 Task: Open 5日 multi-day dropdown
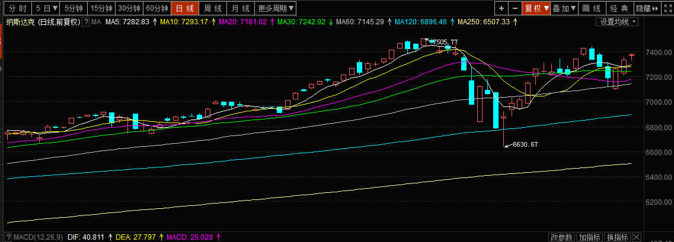[x=47, y=8]
